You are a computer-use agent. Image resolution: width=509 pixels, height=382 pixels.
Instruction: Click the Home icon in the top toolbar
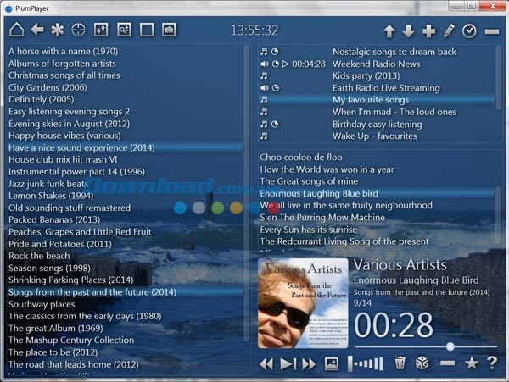click(16, 30)
